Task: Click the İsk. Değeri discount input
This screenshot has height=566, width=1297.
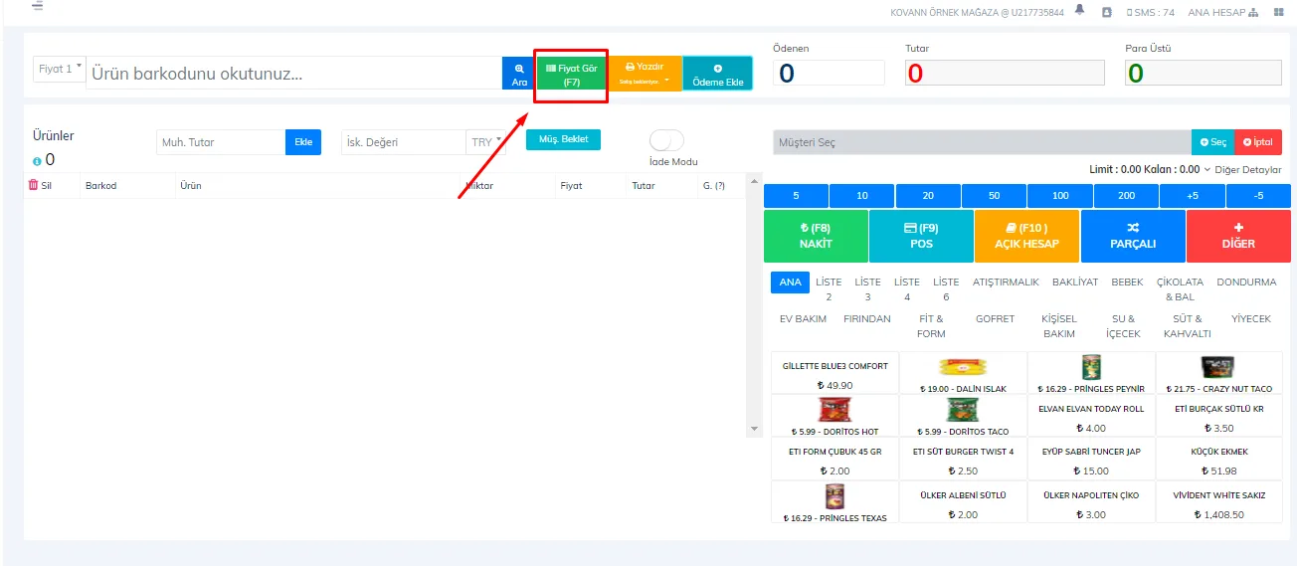Action: pos(403,142)
